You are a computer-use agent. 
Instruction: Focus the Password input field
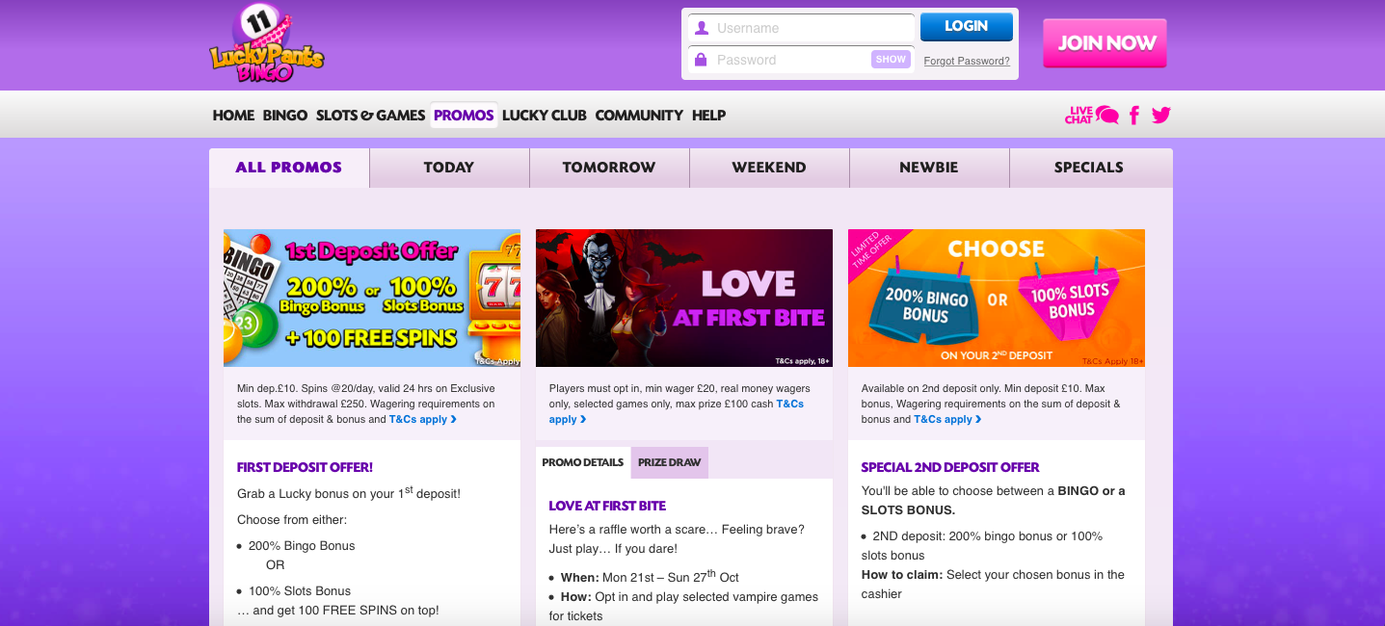tap(801, 60)
